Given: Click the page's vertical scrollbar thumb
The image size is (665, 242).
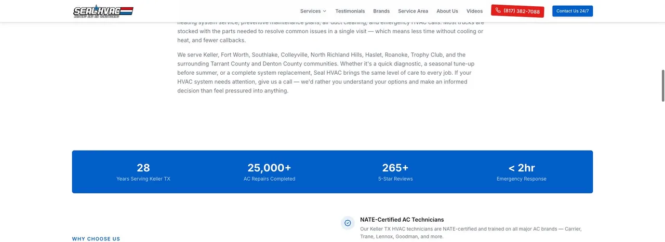Looking at the screenshot, I should click(662, 86).
